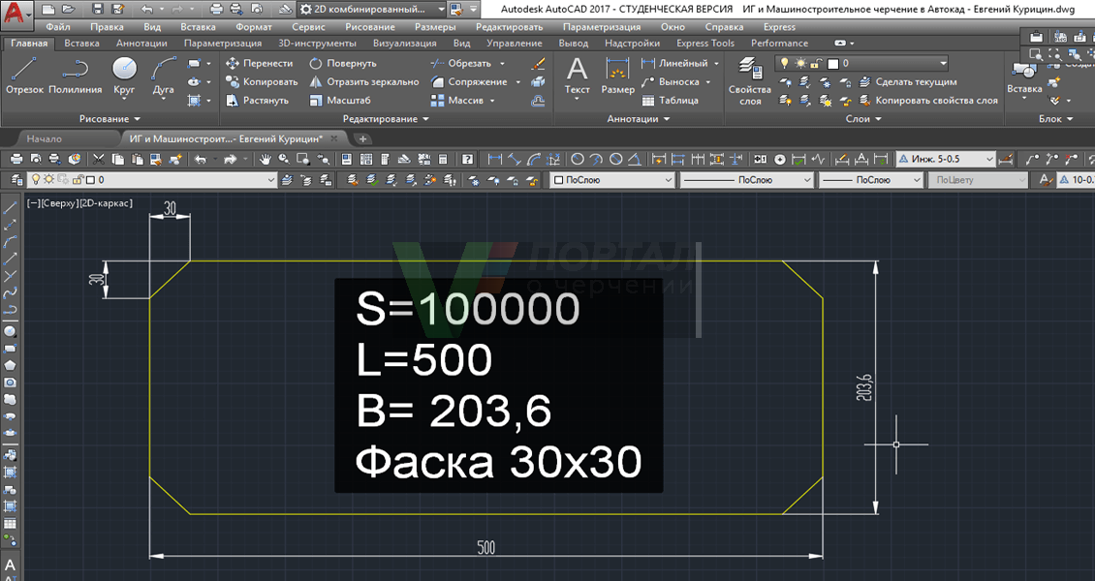Expand the Аннотации panel
This screenshot has height=581, width=1095.
coord(639,118)
